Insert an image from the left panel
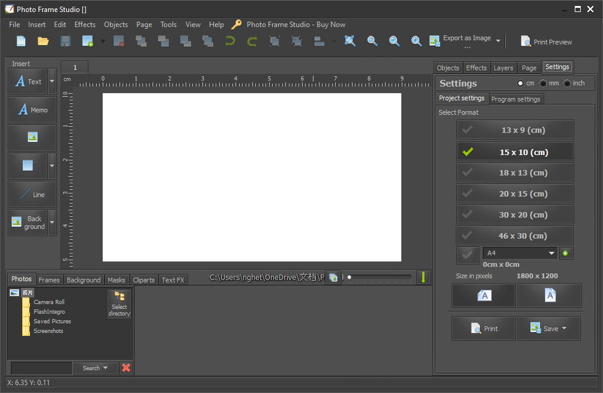603x393 pixels. [x=32, y=138]
